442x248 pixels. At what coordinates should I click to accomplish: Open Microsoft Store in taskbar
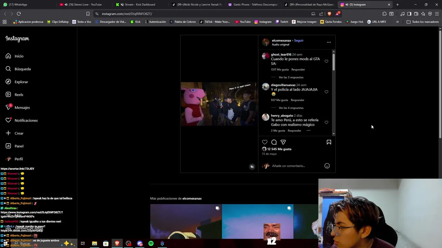(x=106, y=244)
